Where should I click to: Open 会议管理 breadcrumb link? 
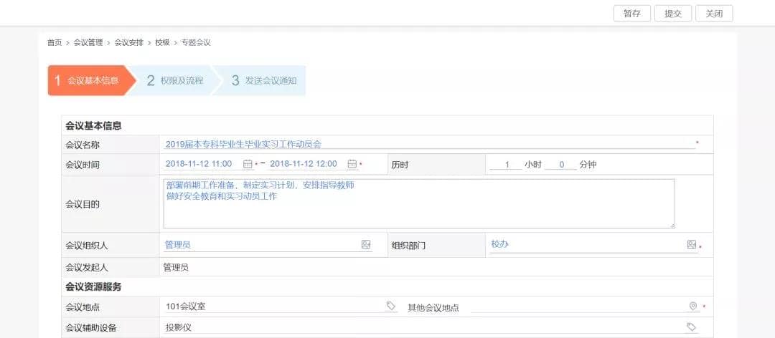88,43
